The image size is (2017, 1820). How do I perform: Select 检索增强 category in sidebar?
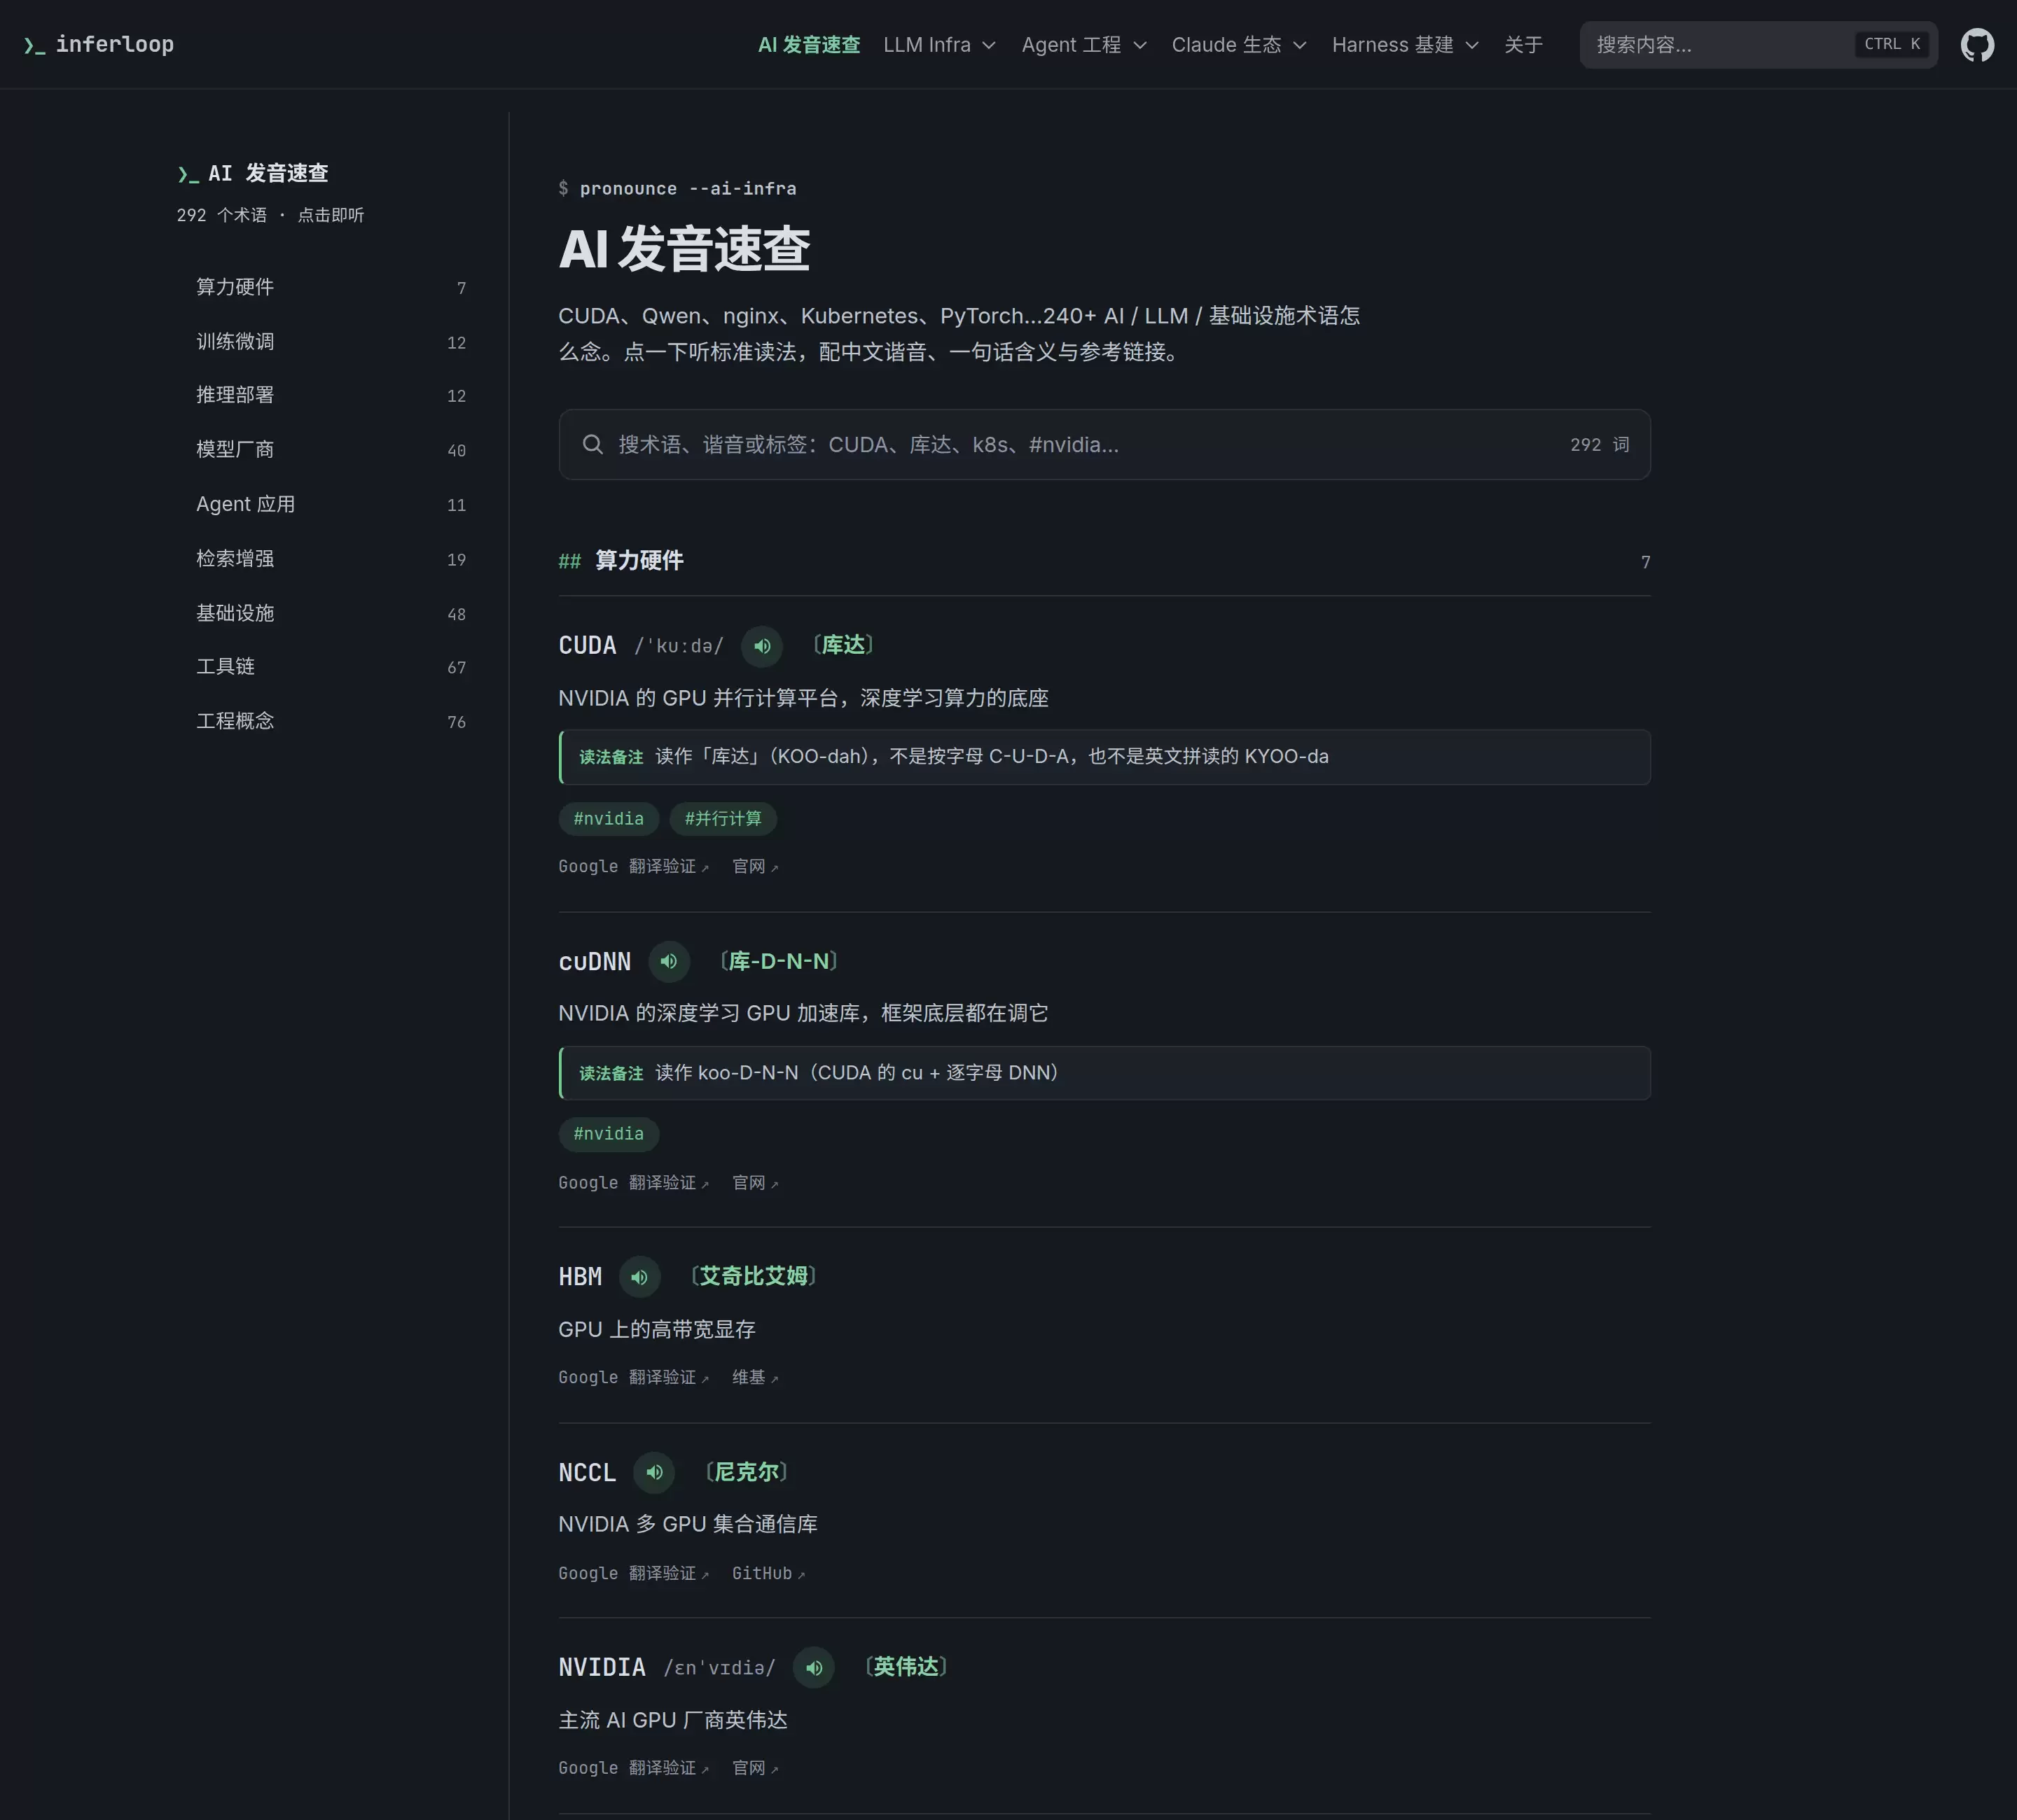[x=331, y=559]
